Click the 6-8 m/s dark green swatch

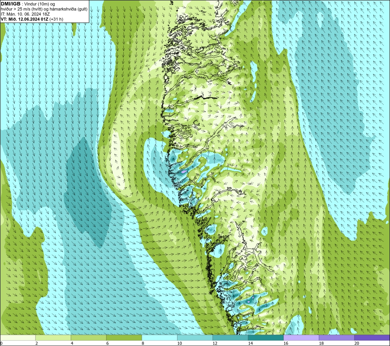[x=124, y=337]
